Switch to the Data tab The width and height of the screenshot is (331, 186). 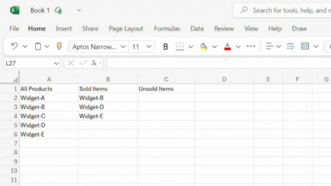pos(197,28)
